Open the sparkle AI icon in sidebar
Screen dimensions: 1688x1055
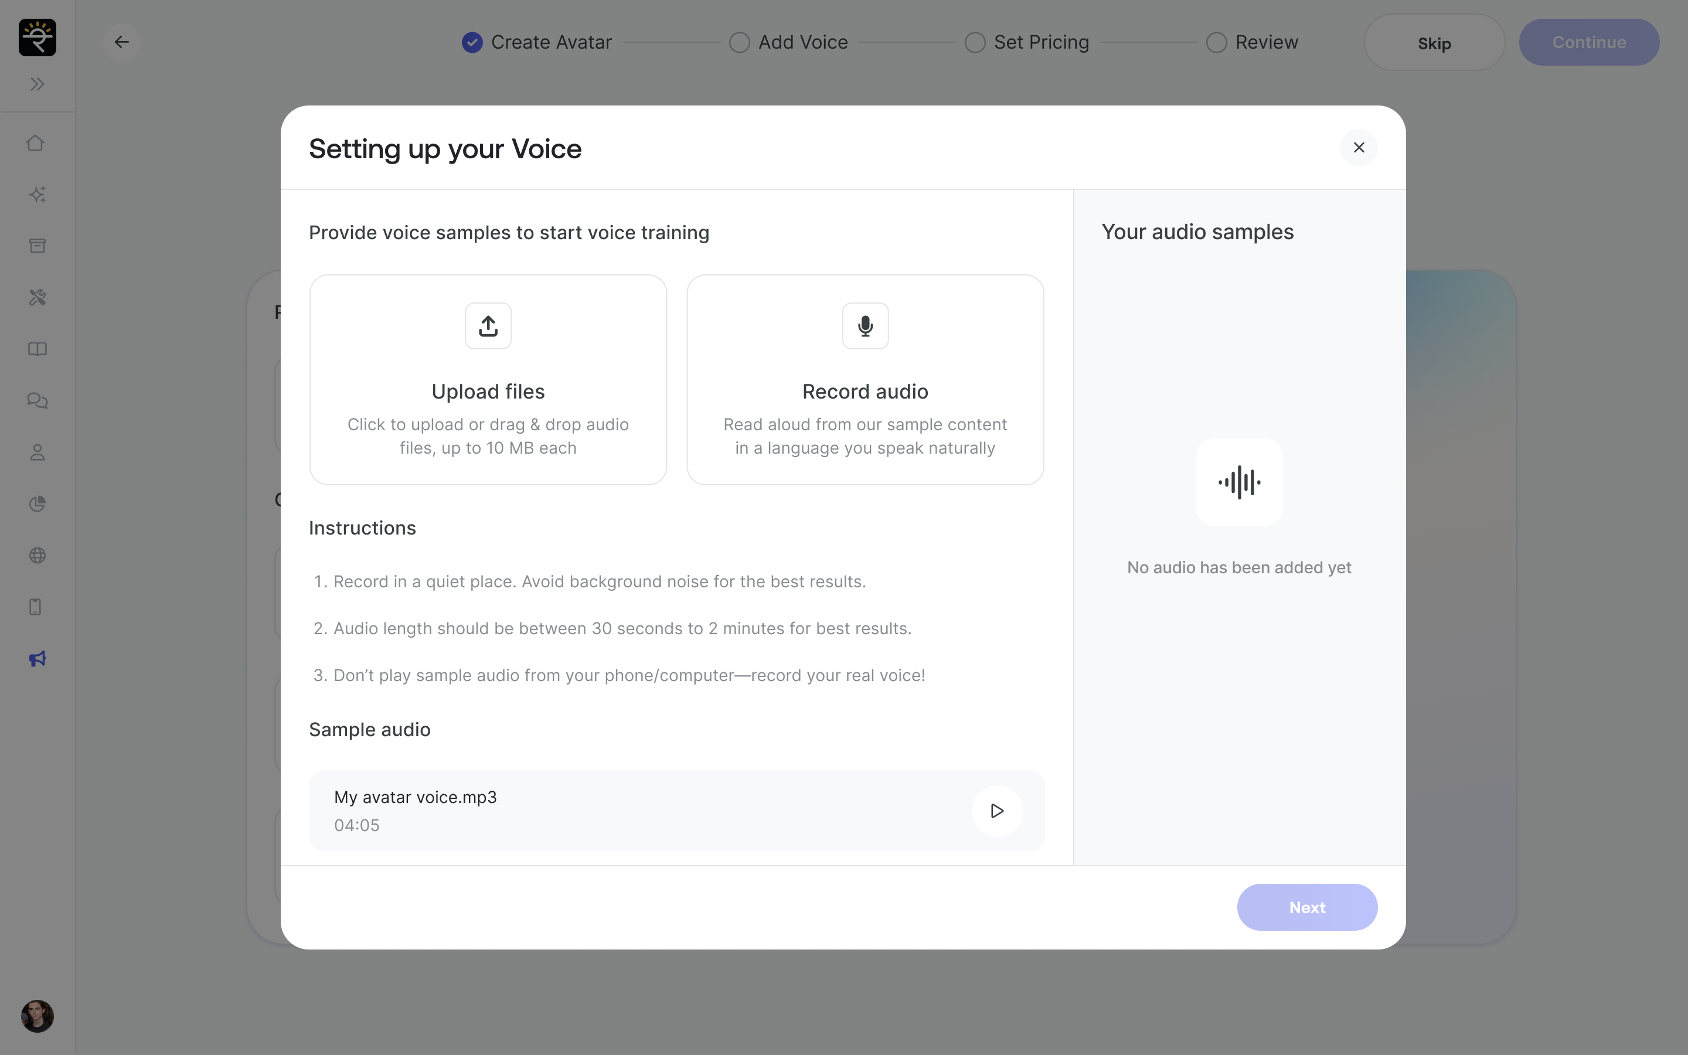point(37,195)
